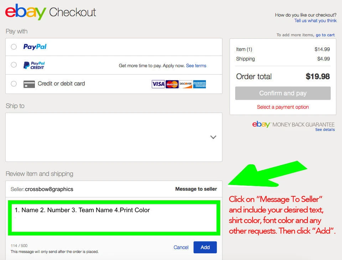
Task: Expand the Ship to address chevron
Action: (x=213, y=137)
